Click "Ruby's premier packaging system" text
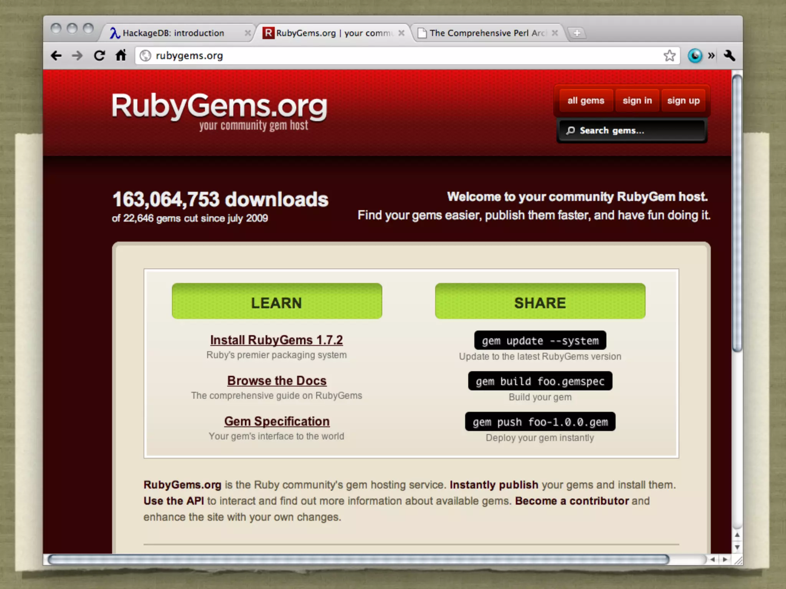786x589 pixels. coord(276,355)
